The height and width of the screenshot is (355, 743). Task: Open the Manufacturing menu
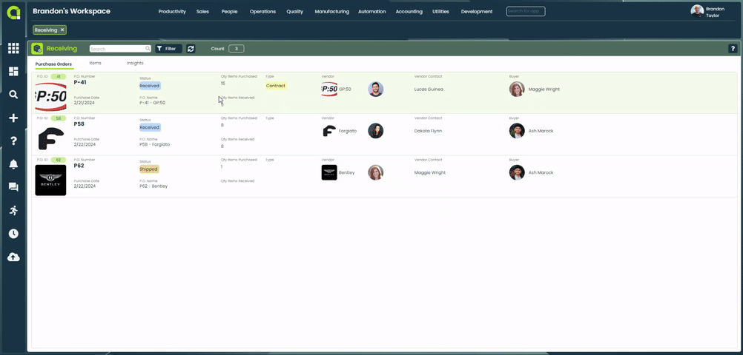point(331,11)
